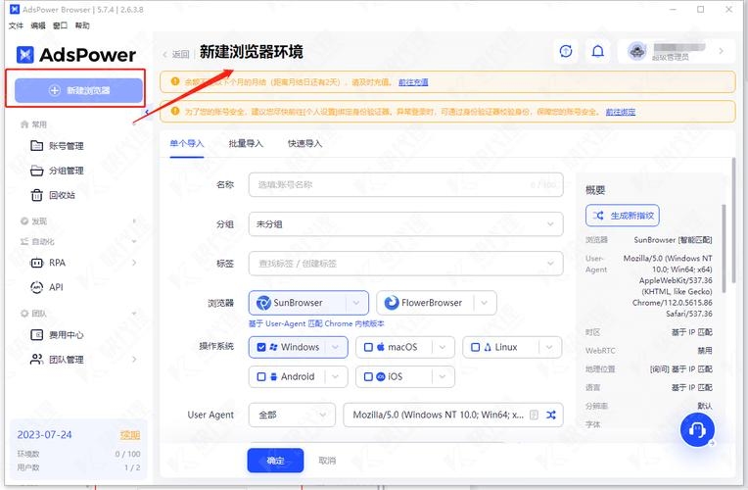
Task: Click 确定 confirm button
Action: point(275,461)
